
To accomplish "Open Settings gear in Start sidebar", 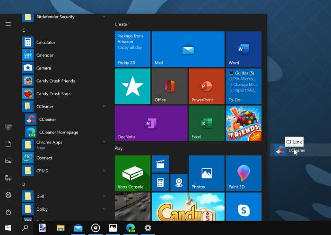I will tap(8, 195).
